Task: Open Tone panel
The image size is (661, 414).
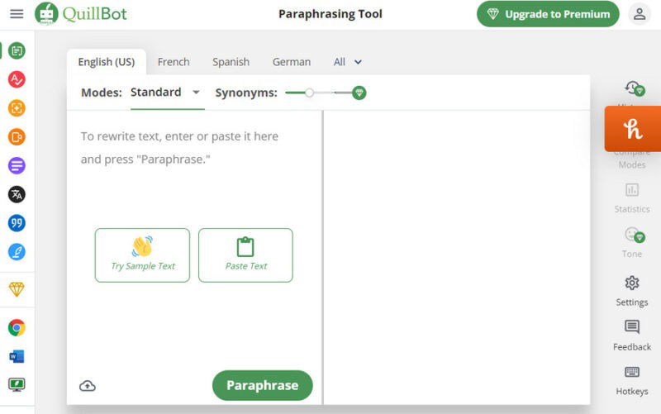Action: tap(632, 242)
